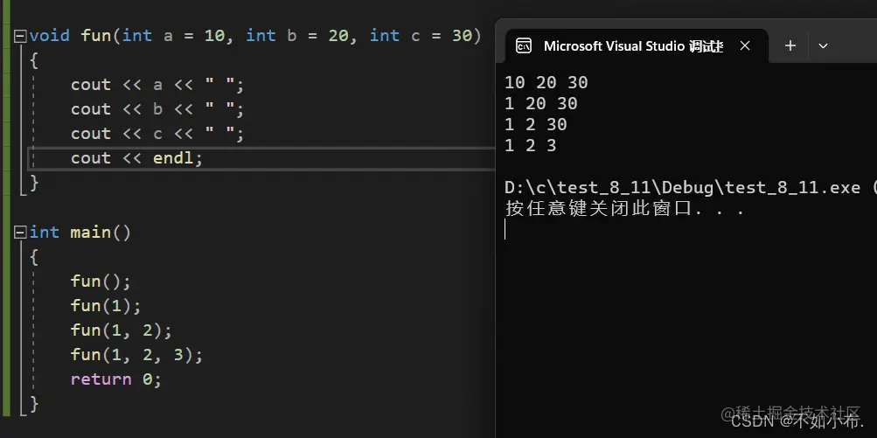Viewport: 877px width, 438px height.
Task: Click the 'main' function name
Action: pos(91,233)
